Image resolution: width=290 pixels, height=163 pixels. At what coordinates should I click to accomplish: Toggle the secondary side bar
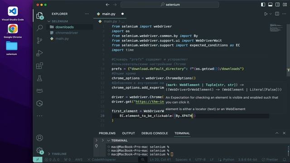pos(278,5)
